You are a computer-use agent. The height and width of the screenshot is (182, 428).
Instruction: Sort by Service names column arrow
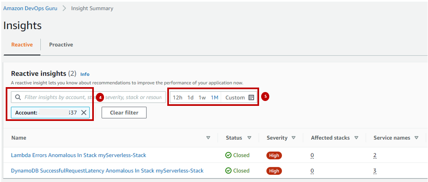[416, 138]
